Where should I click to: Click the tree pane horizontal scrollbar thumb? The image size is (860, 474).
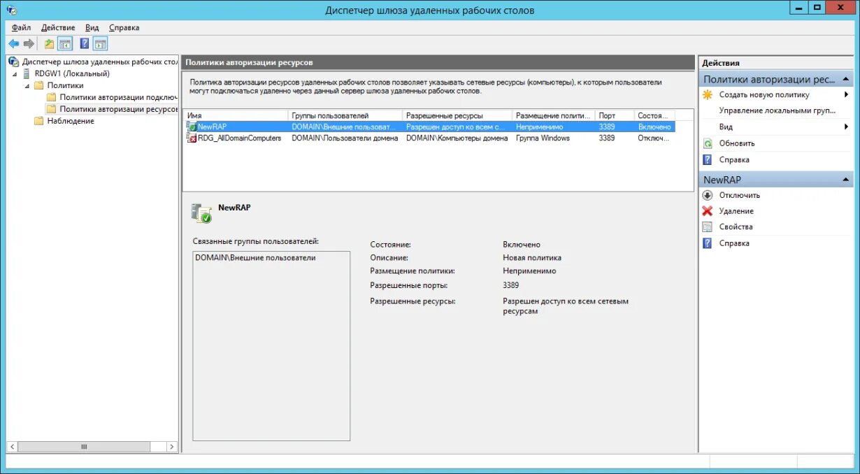pos(84,447)
